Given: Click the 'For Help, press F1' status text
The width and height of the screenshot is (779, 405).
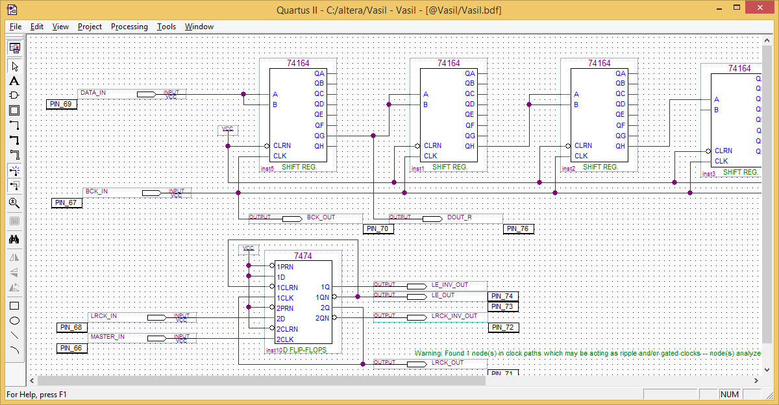Looking at the screenshot, I should coord(36,395).
